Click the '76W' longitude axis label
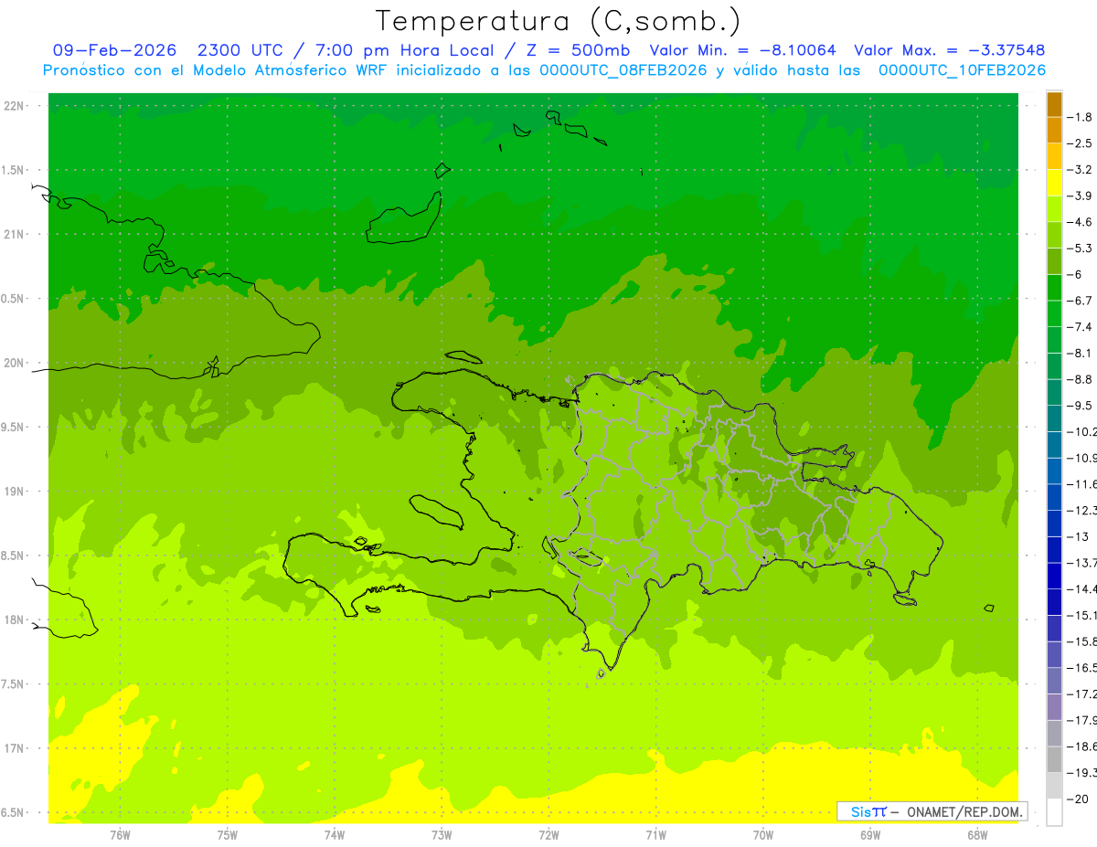 tap(120, 836)
